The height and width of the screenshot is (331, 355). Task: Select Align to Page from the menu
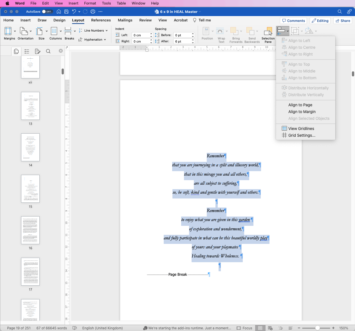click(x=300, y=105)
